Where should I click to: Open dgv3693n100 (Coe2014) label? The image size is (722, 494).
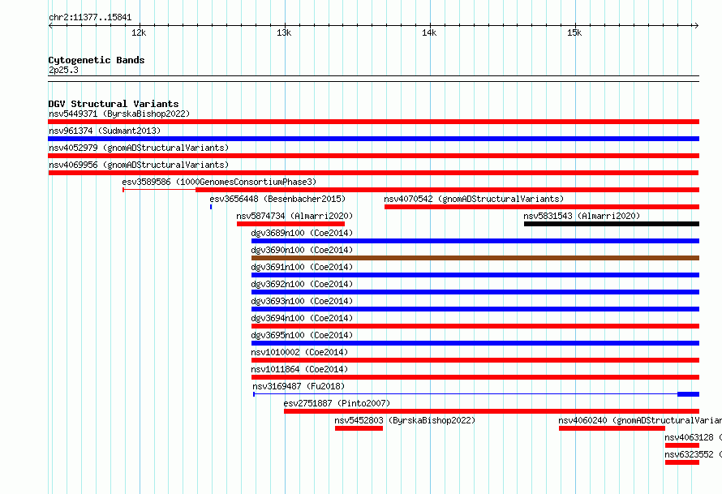(x=302, y=301)
